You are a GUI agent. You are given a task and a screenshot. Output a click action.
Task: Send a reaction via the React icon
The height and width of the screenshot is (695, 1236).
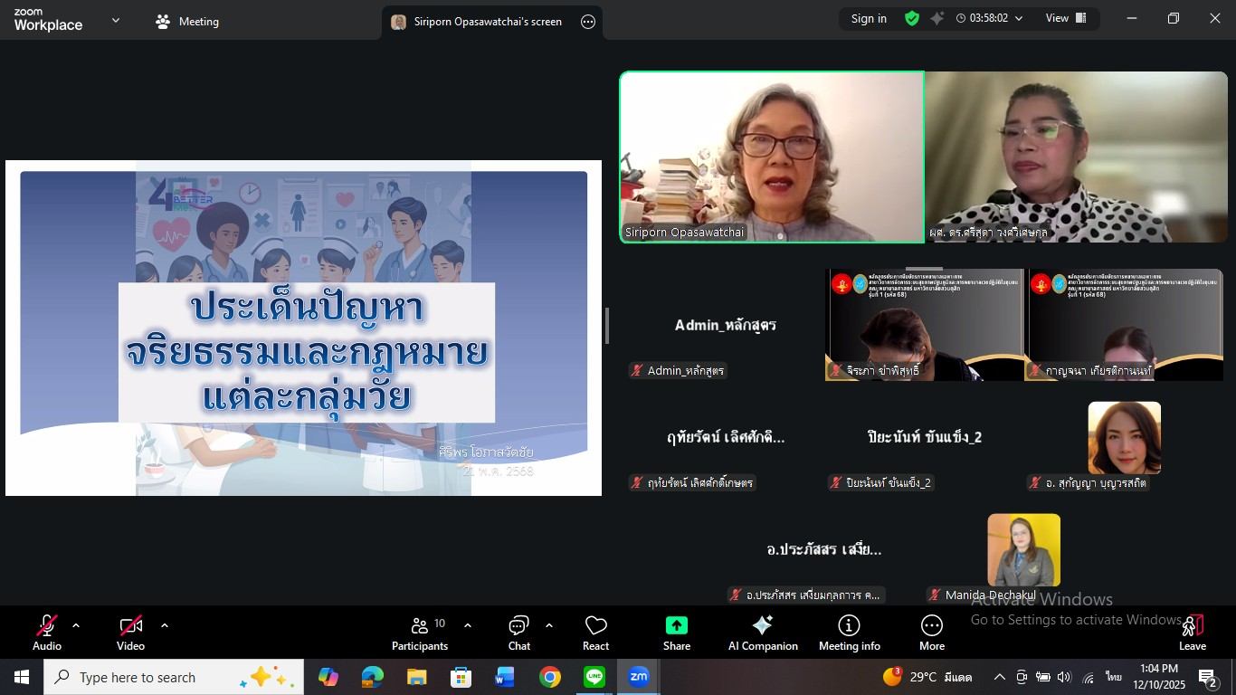pyautogui.click(x=595, y=631)
